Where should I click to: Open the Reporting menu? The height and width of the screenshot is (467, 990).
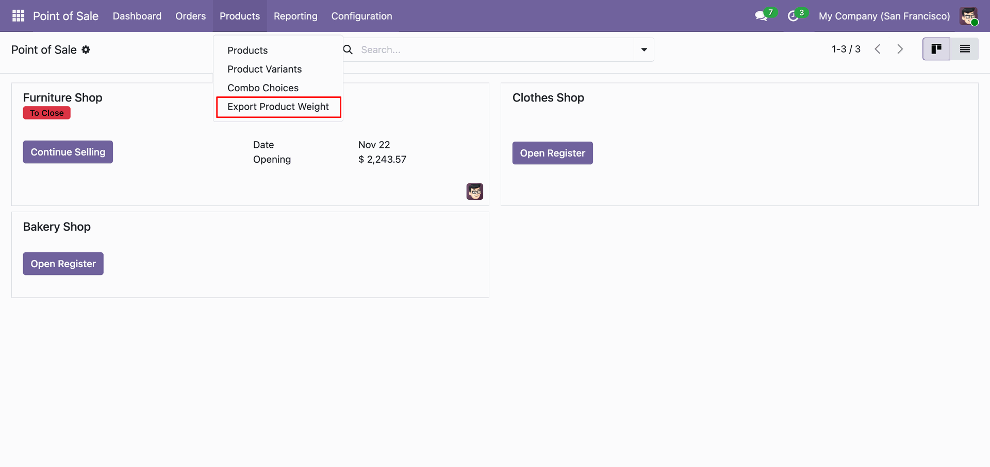tap(295, 16)
